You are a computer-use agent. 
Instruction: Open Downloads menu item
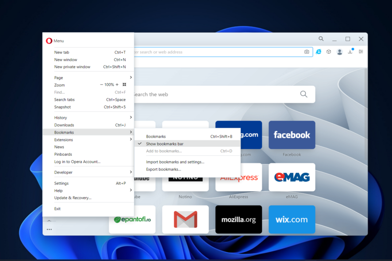coord(88,125)
